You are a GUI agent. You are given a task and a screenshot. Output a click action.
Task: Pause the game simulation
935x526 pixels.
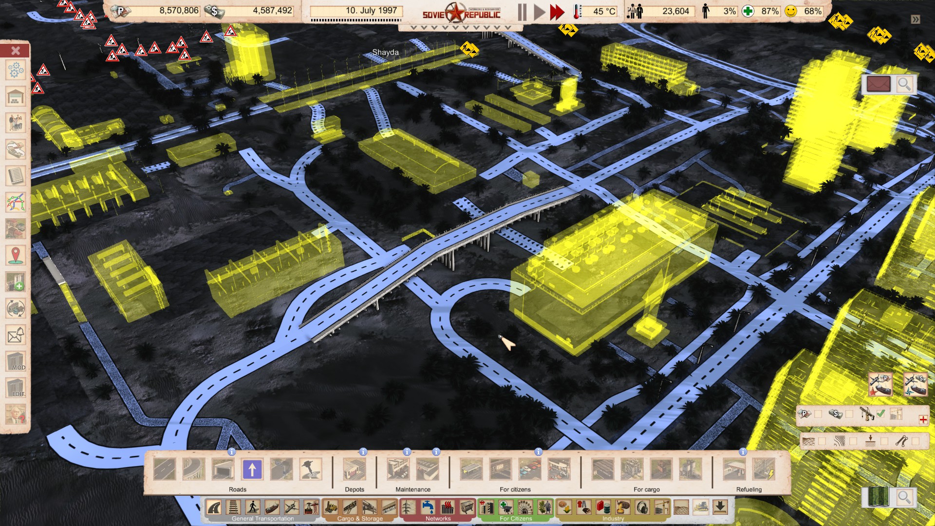coord(522,12)
